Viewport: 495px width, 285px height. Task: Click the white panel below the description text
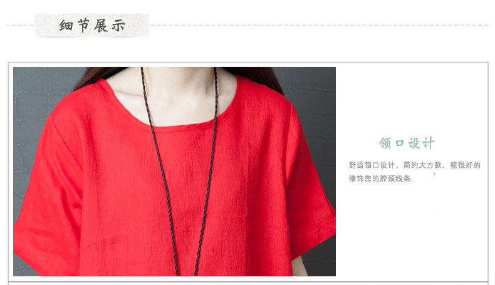pyautogui.click(x=412, y=231)
